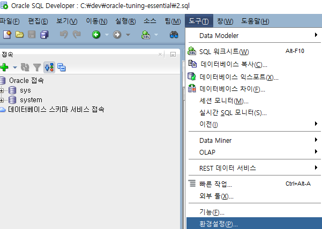This screenshot has height=229, width=322.
Task: Select 데이터베이스 복사(C)... menu item
Action: pos(253,64)
